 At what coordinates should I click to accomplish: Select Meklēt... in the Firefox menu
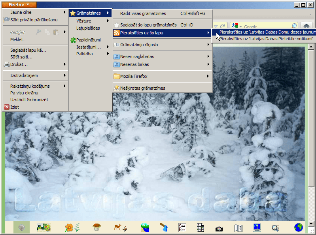click(18, 39)
